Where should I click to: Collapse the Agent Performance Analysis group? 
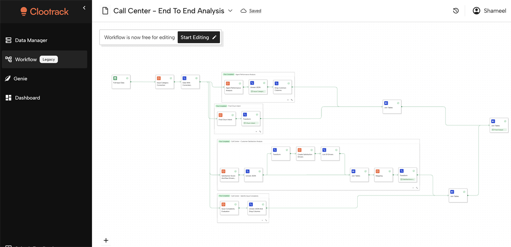pyautogui.click(x=288, y=100)
